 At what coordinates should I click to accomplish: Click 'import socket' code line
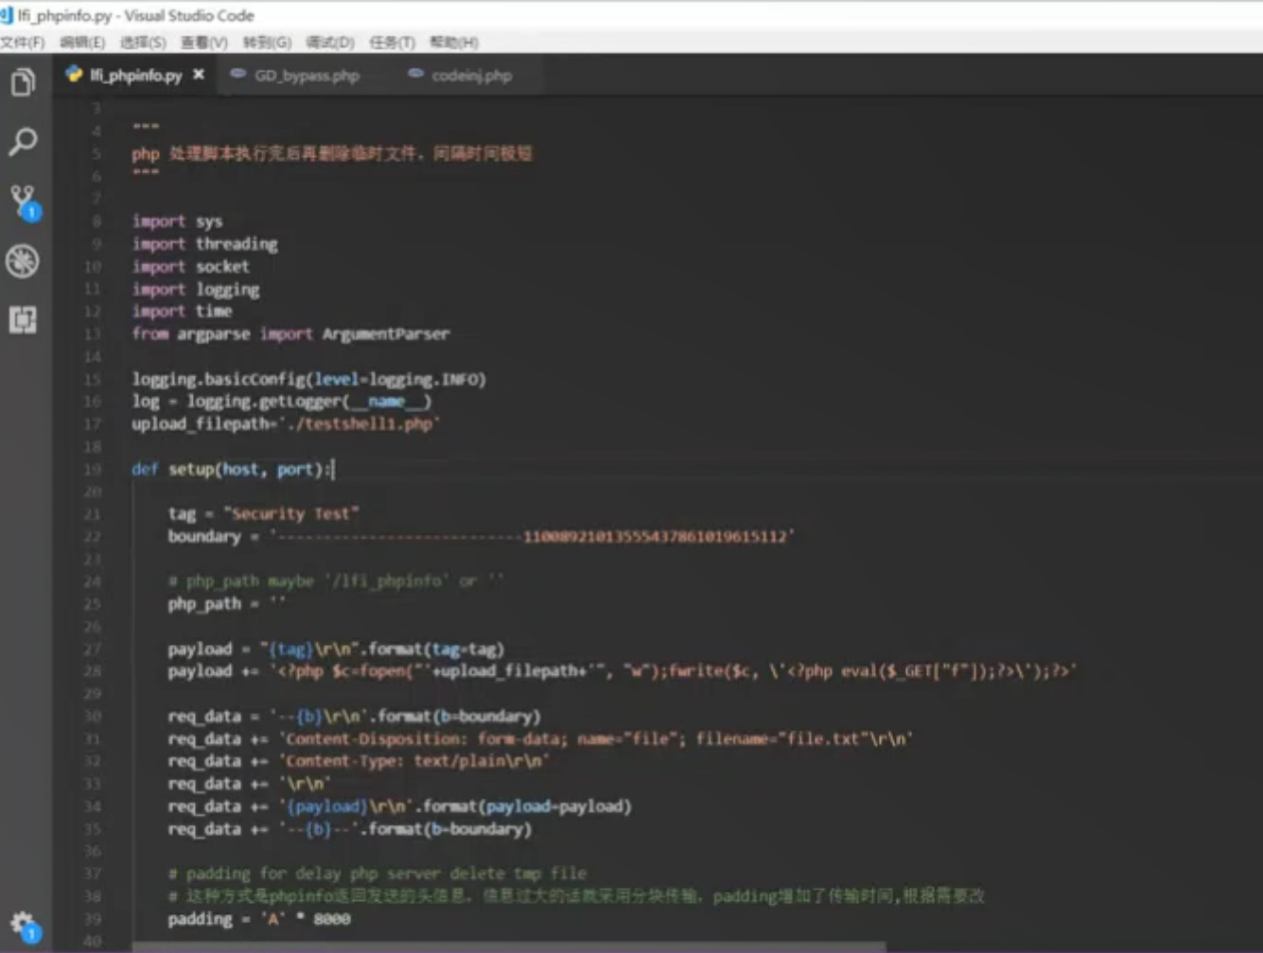pyautogui.click(x=191, y=267)
